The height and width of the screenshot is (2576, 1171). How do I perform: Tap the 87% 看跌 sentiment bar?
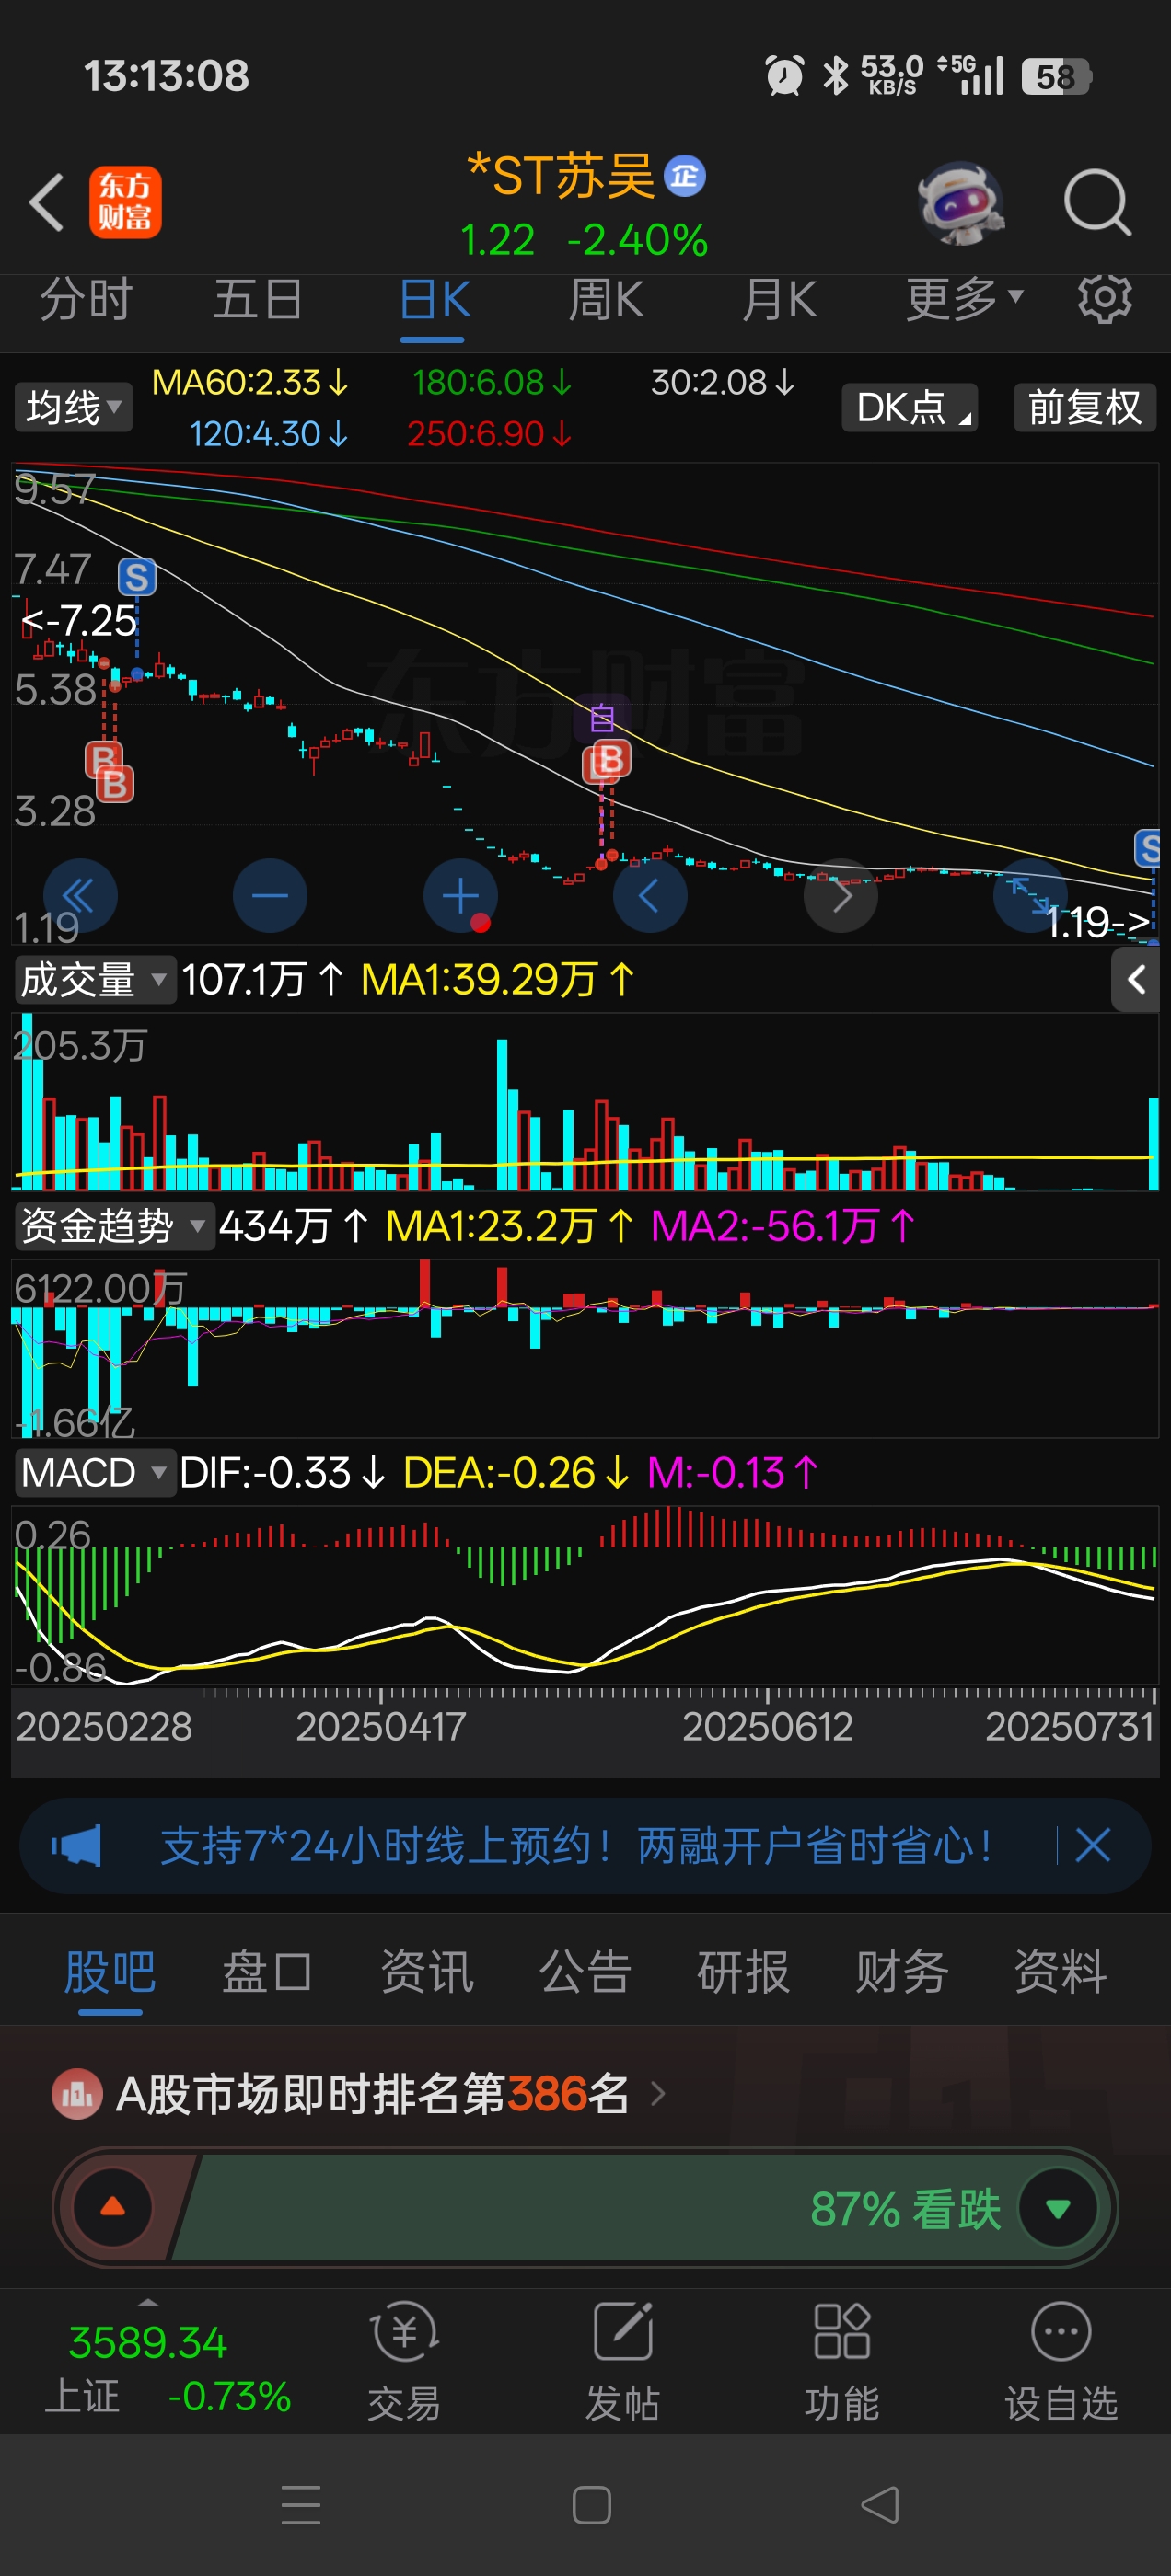(585, 2207)
